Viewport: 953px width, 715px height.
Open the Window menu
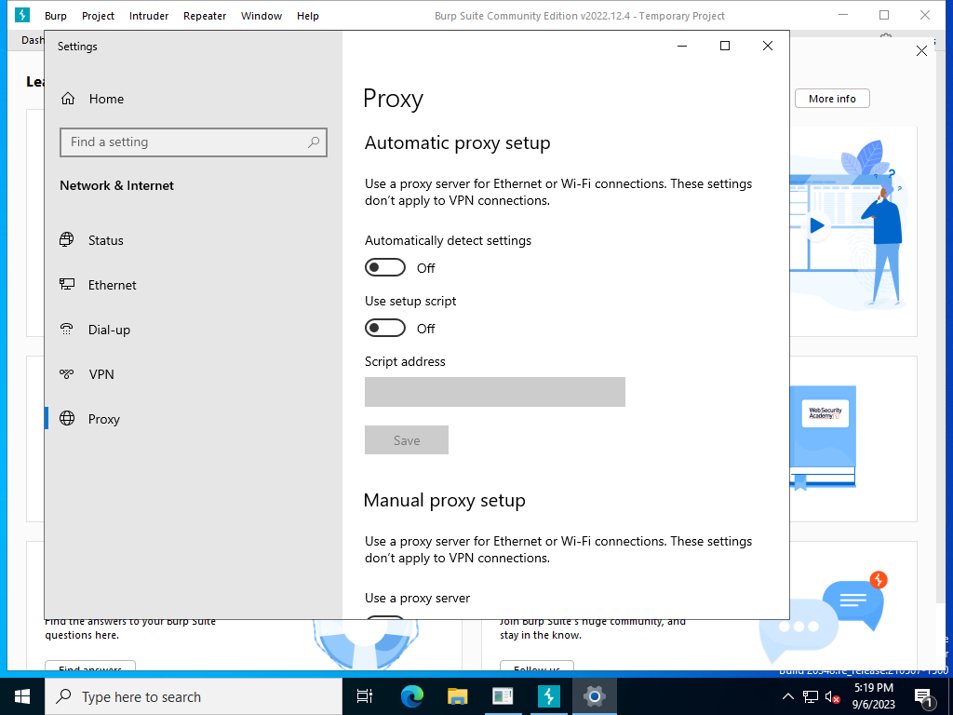(x=262, y=16)
